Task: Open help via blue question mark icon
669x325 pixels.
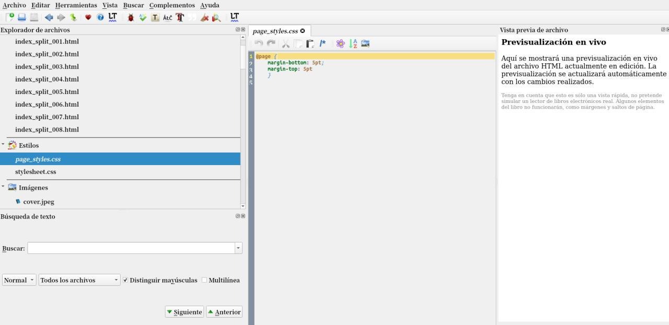Action: coord(100,17)
